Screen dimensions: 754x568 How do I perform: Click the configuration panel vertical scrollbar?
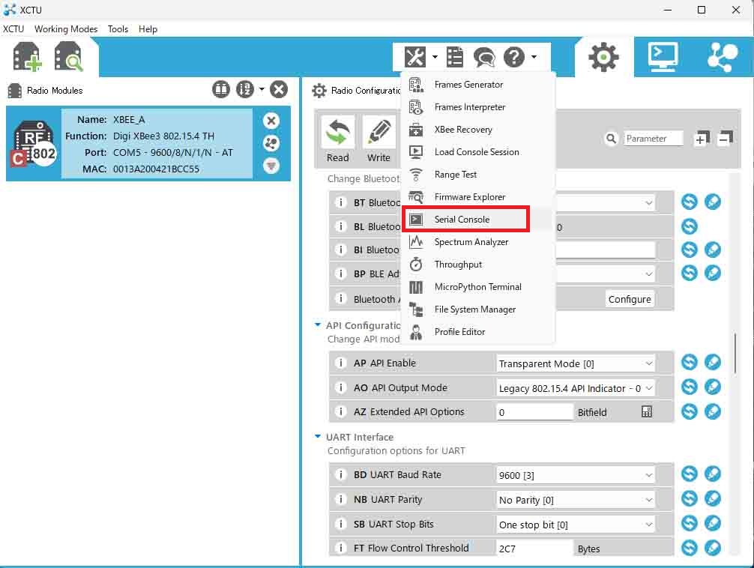[735, 354]
